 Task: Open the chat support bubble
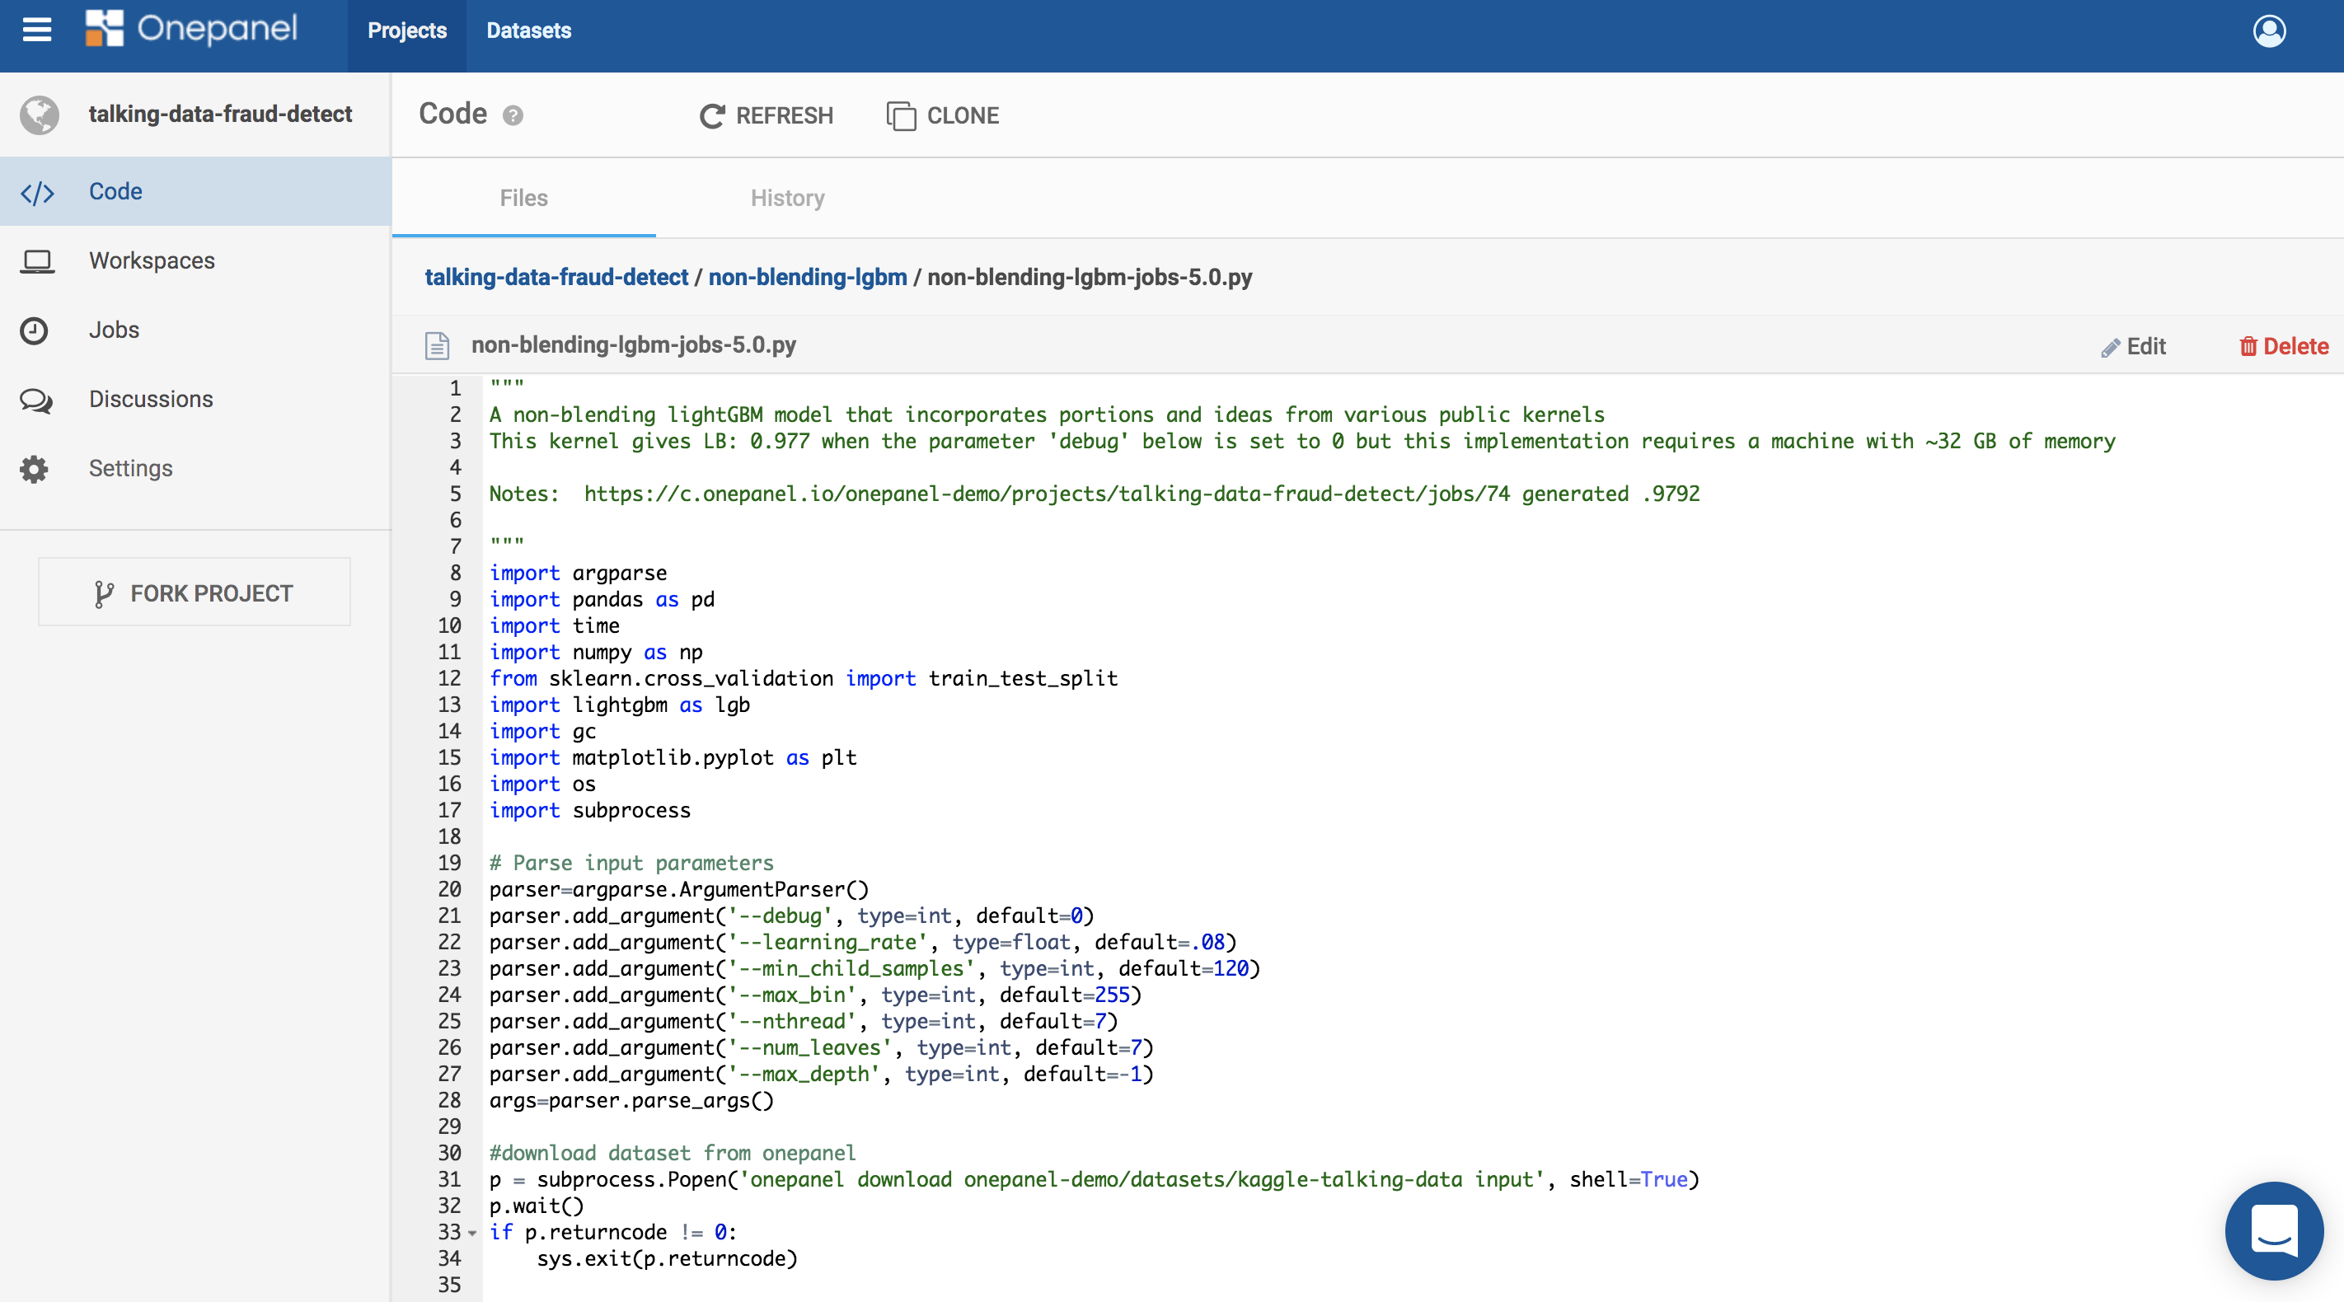[x=2273, y=1230]
